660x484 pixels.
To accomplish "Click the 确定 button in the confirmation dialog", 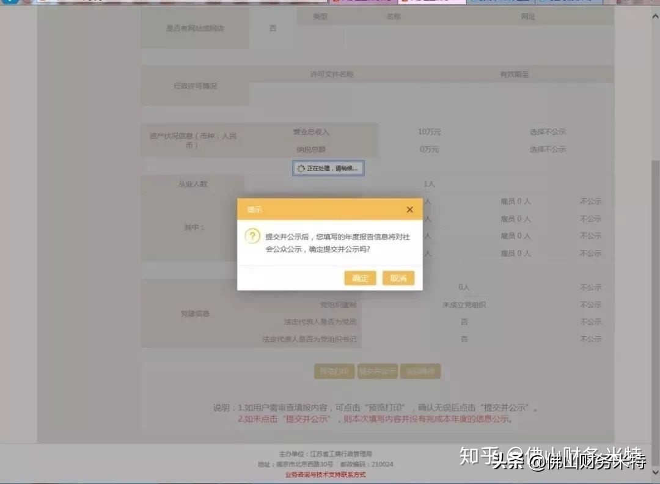I will point(360,278).
